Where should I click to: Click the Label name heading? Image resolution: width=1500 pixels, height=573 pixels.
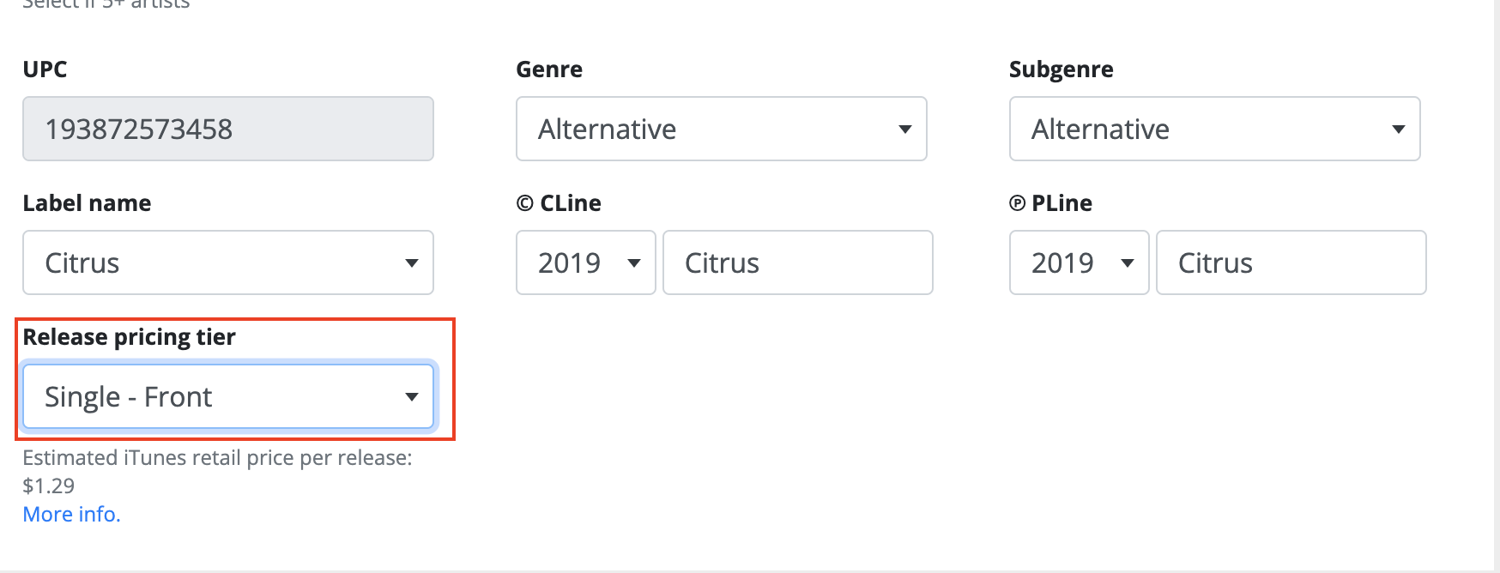tap(87, 203)
